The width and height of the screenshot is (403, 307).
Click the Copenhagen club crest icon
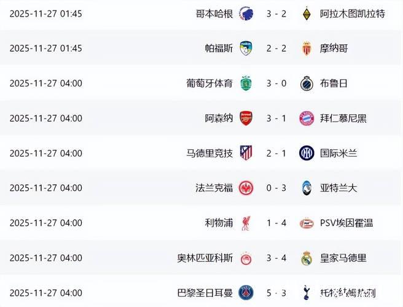246,13
